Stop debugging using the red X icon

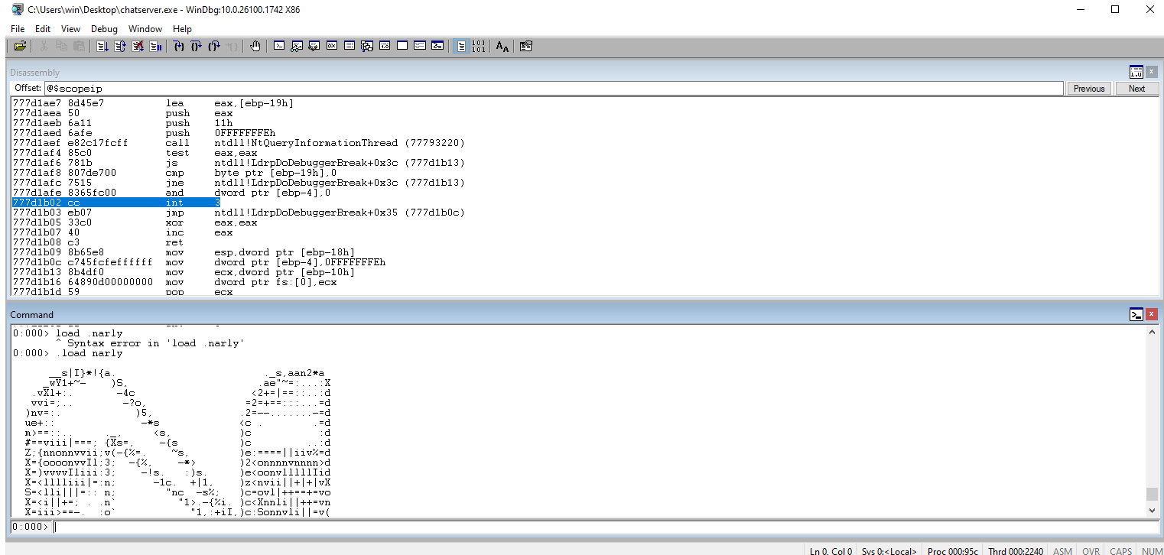pyautogui.click(x=138, y=47)
